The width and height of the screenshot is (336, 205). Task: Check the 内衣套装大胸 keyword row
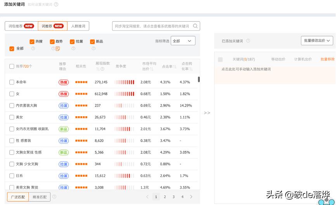click(x=12, y=105)
